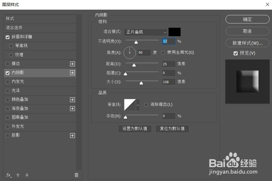The height and width of the screenshot is (181, 272).
Task: Open the black shadow color swatch
Action: (x=174, y=32)
